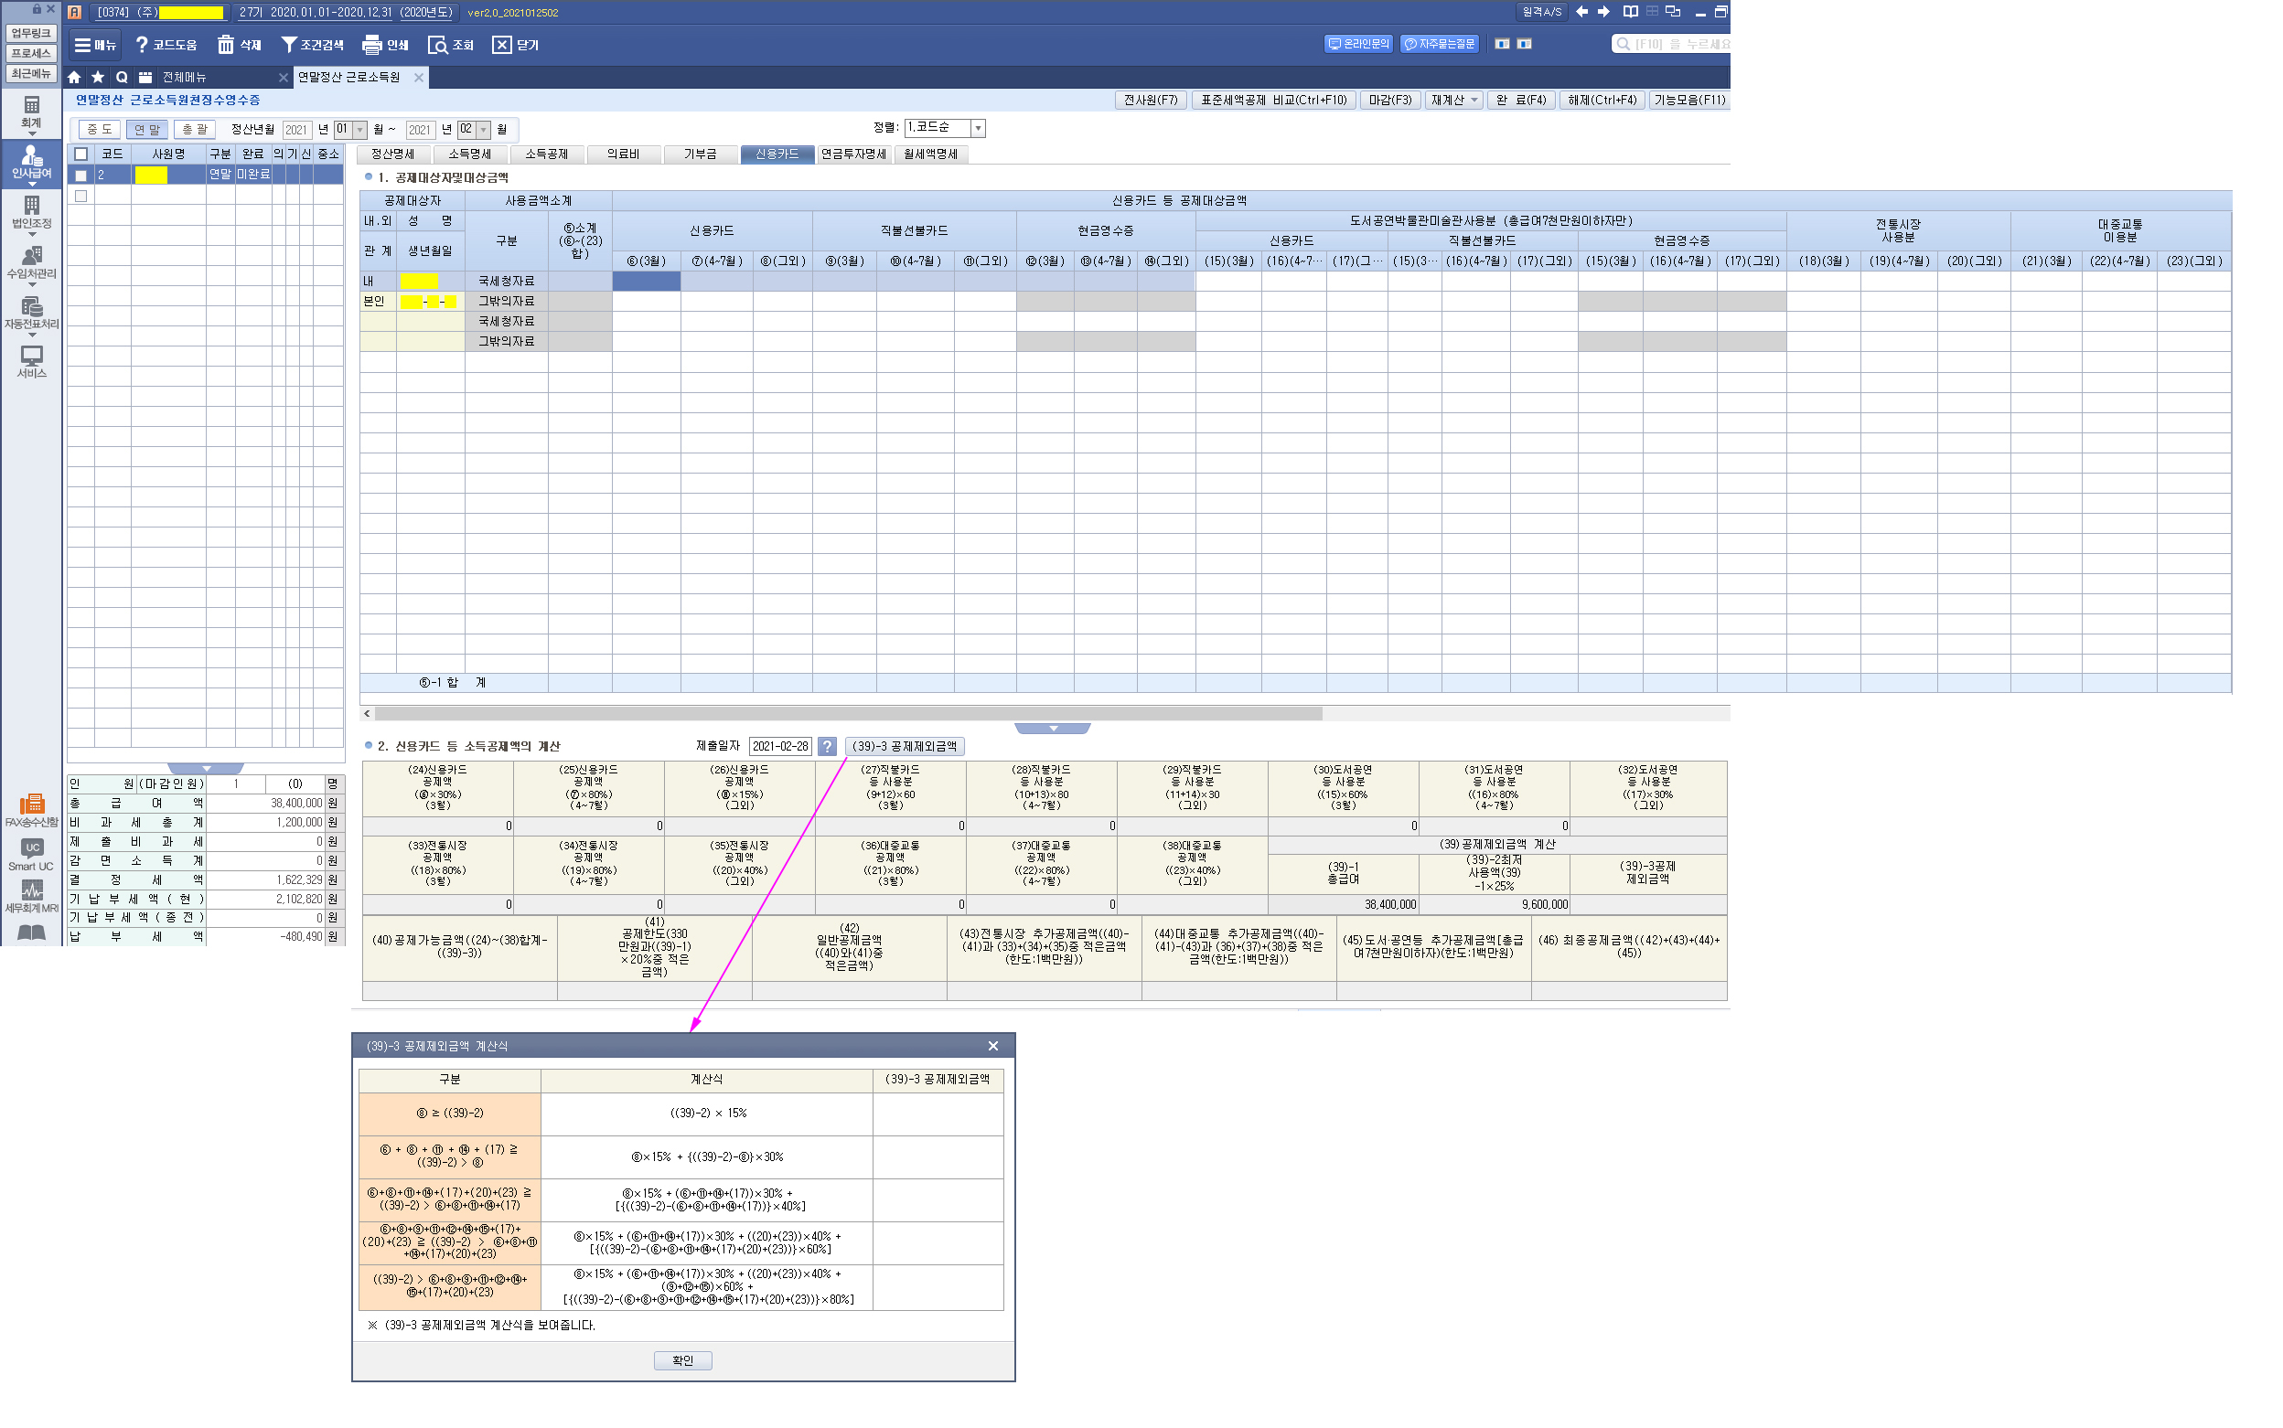Image resolution: width=2283 pixels, height=1428 pixels.
Task: Switch to the 의료비 tab
Action: coord(623,154)
